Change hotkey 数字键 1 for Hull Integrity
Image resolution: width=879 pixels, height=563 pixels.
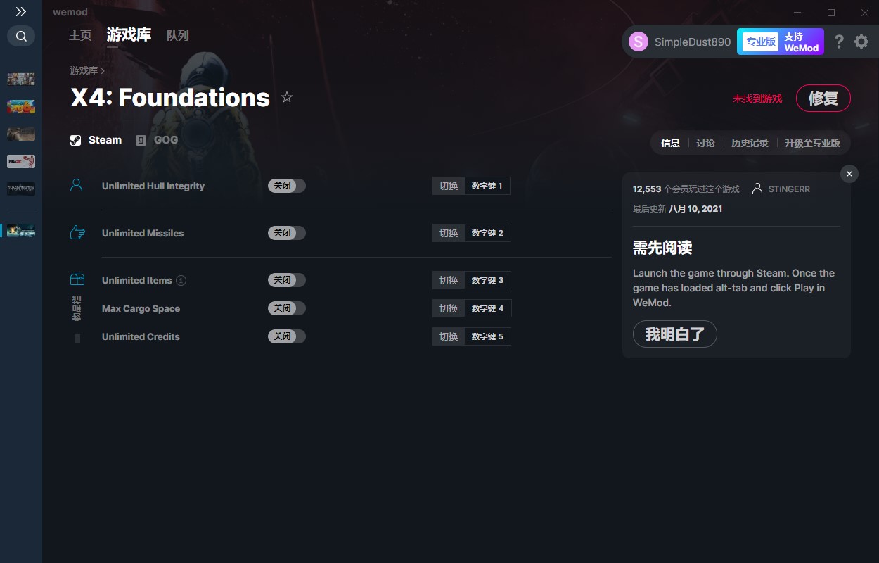[x=487, y=186]
